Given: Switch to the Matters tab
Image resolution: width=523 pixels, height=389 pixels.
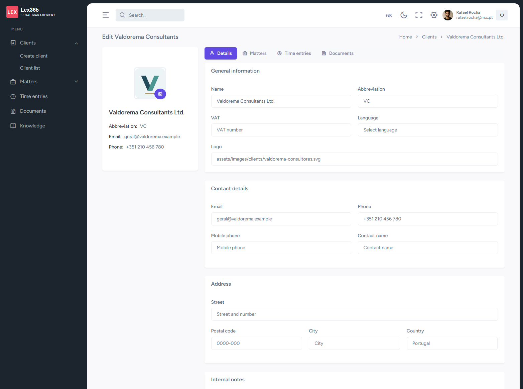Looking at the screenshot, I should pos(255,54).
